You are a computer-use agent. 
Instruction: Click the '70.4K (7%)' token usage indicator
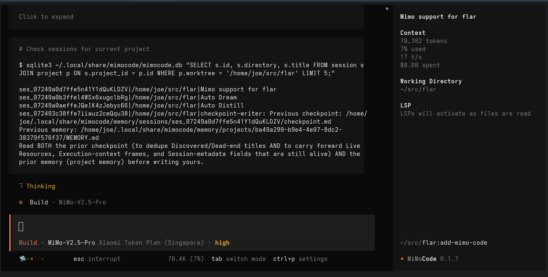click(186, 259)
